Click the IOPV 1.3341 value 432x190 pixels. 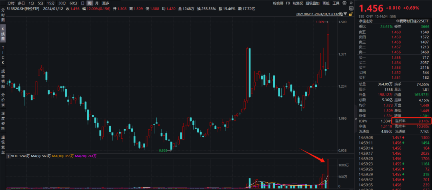[386, 121]
